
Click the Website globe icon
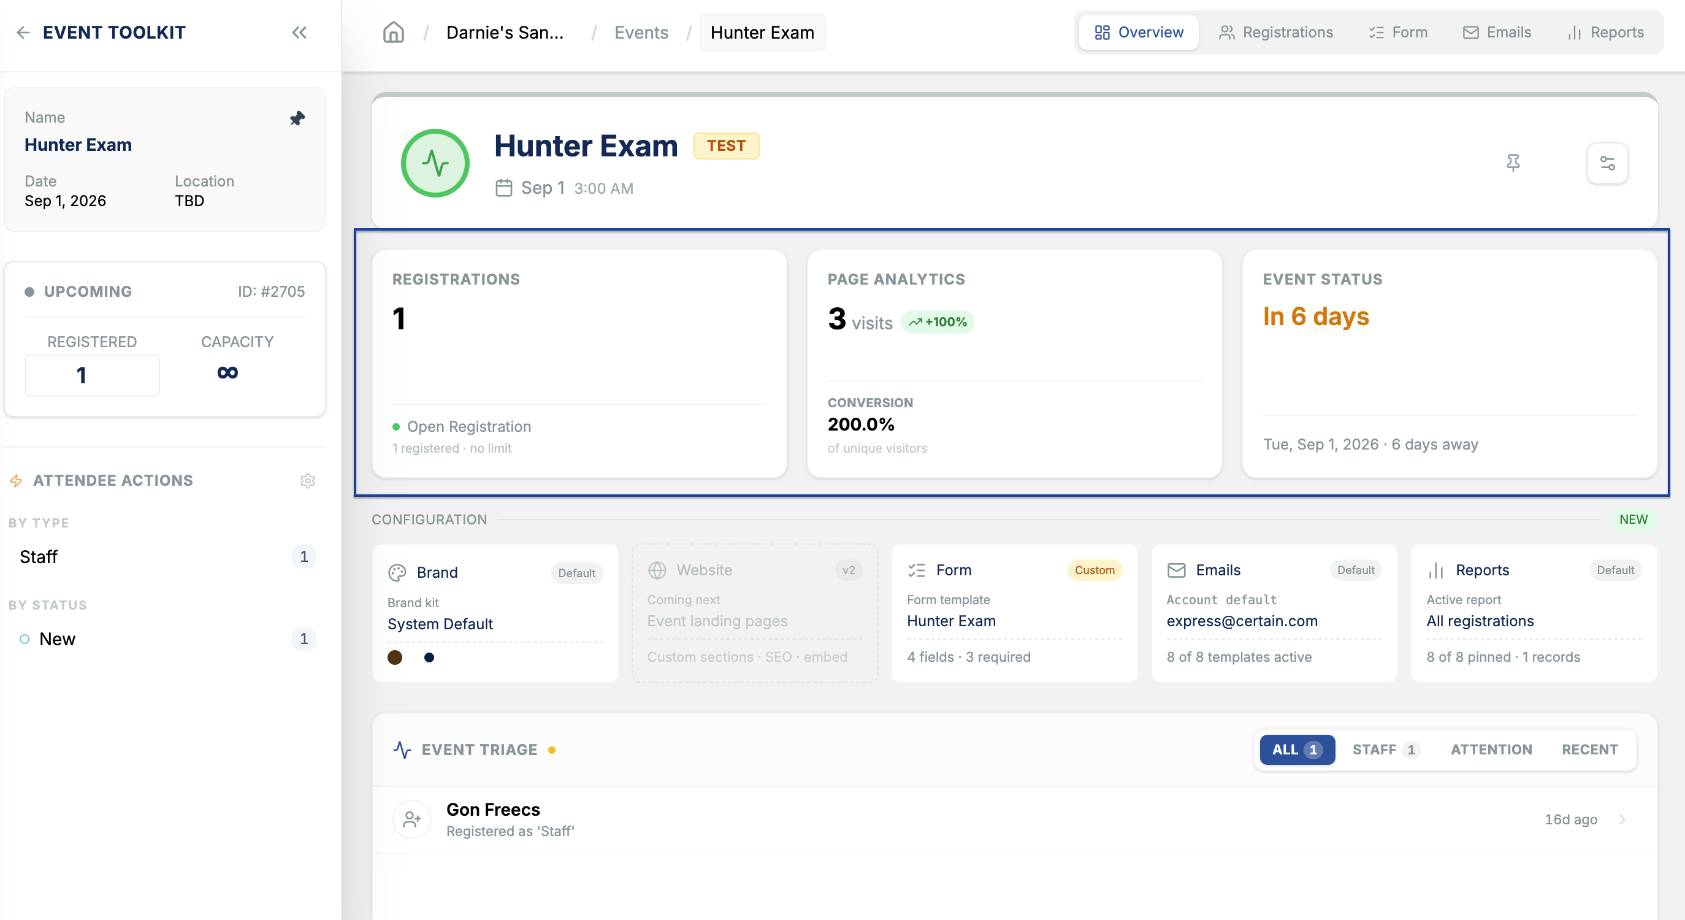click(x=657, y=570)
